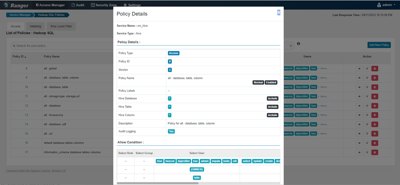Click the info icon beside the search bar

pos(298,44)
